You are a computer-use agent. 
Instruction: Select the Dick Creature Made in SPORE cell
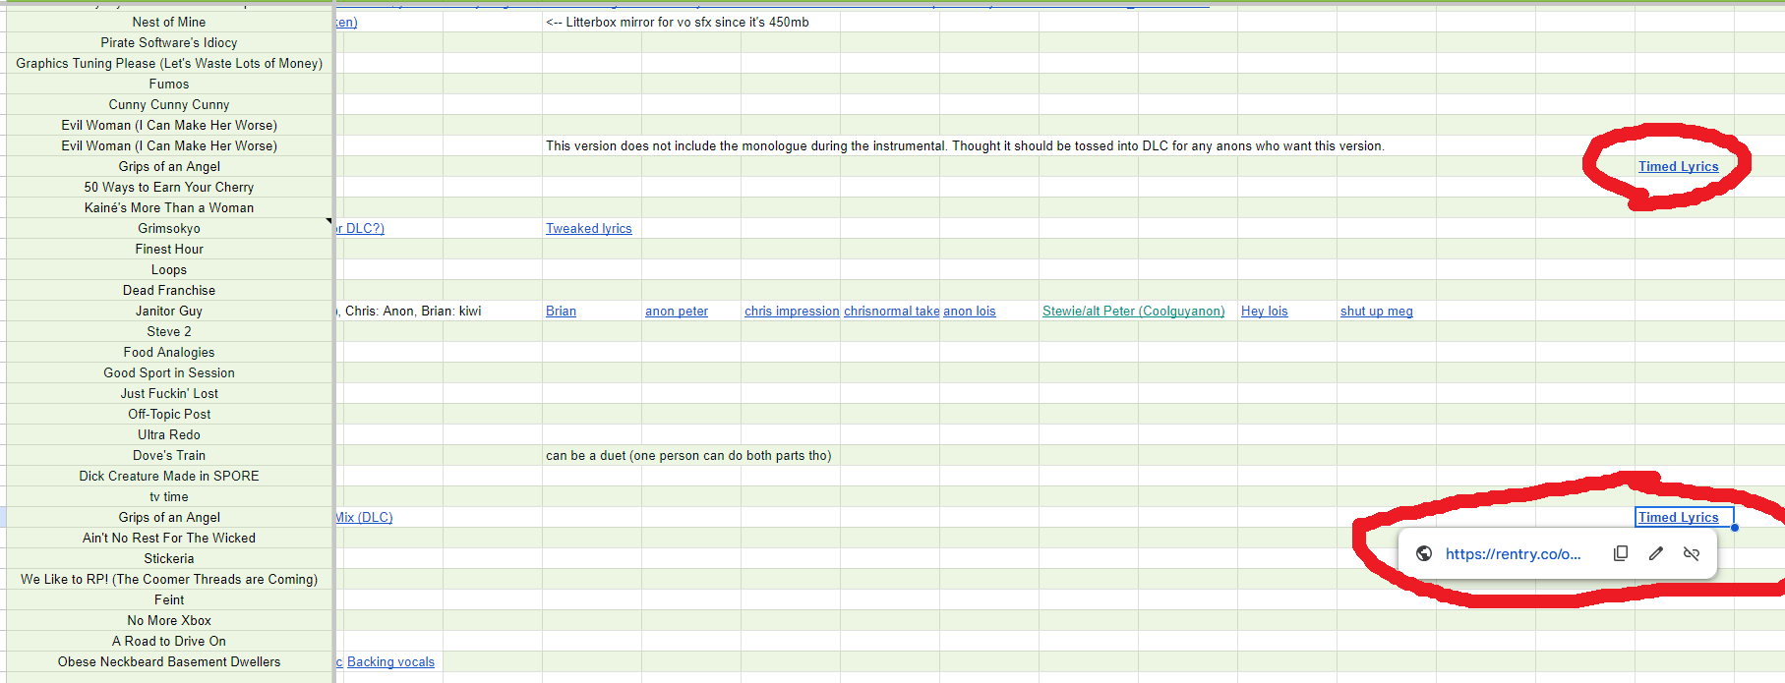(169, 476)
